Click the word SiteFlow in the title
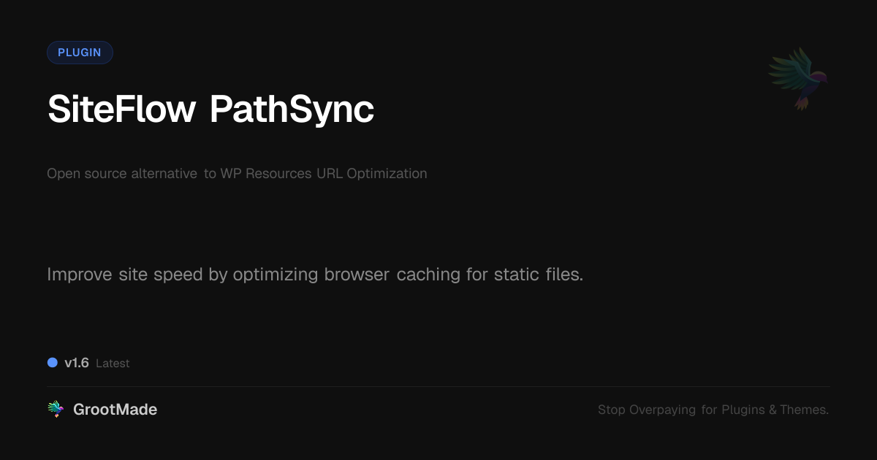877x460 pixels. pos(122,110)
